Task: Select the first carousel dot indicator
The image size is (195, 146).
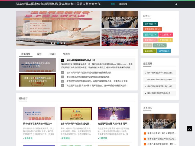Action: click(51, 43)
